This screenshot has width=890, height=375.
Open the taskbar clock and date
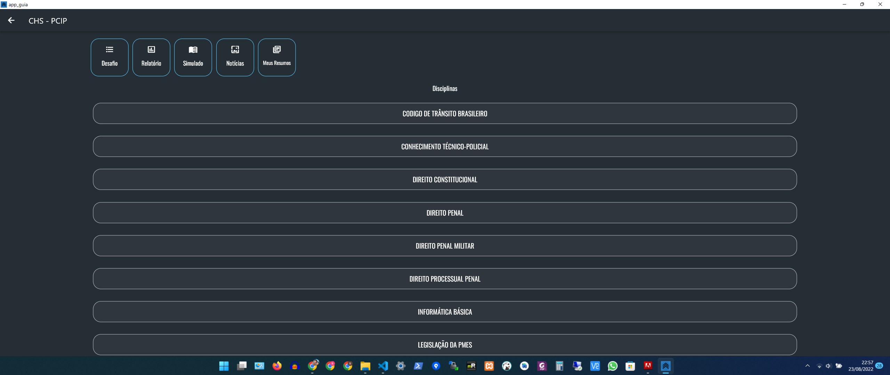[x=861, y=366]
